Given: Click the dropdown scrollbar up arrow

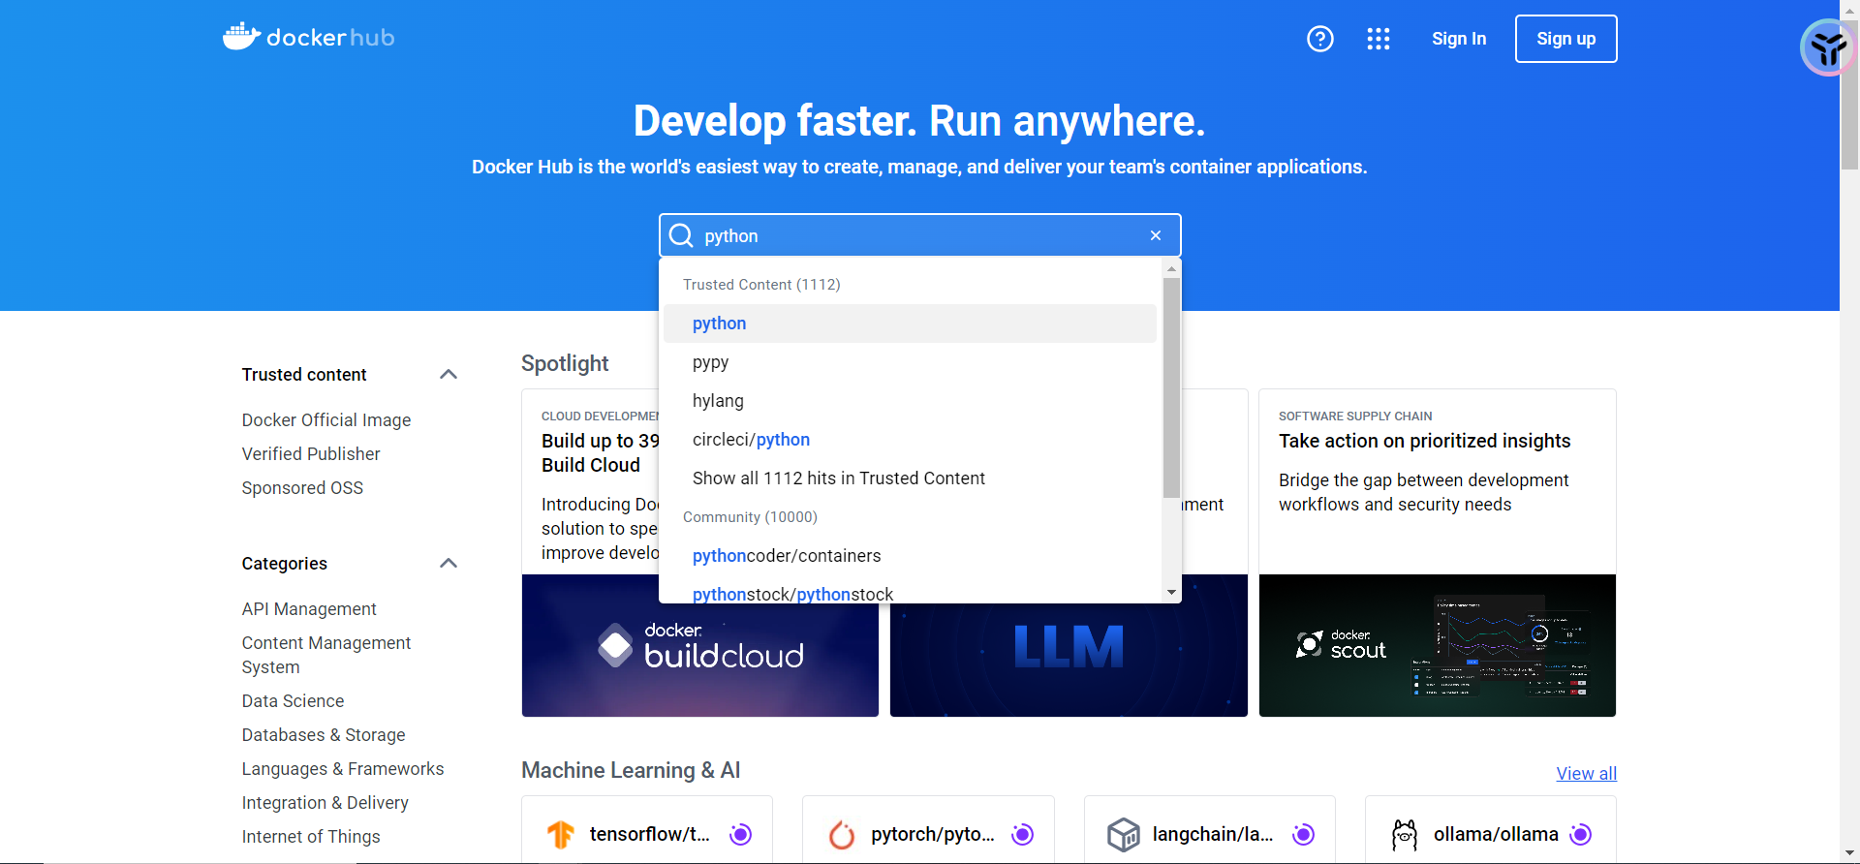Looking at the screenshot, I should [1172, 268].
